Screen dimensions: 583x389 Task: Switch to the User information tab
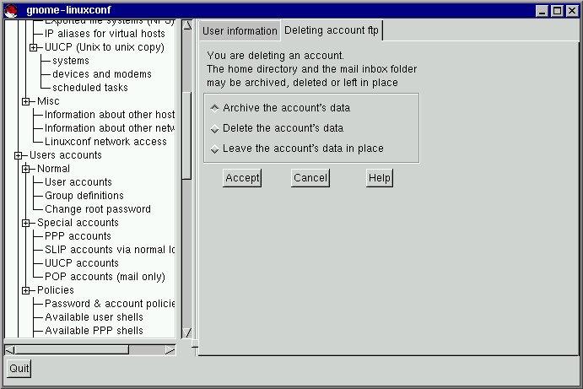[240, 31]
